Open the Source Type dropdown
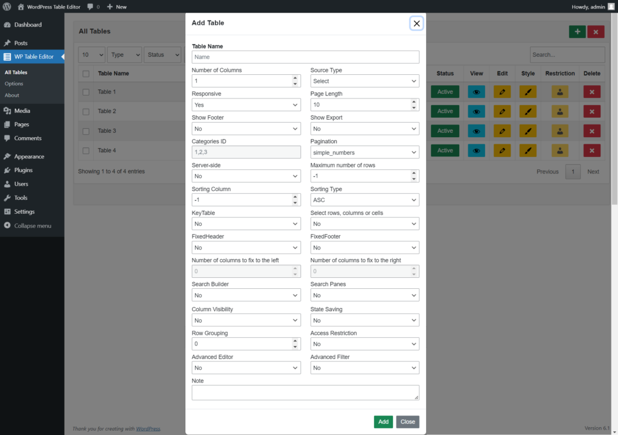Screen dimensions: 618x435 click(365, 80)
